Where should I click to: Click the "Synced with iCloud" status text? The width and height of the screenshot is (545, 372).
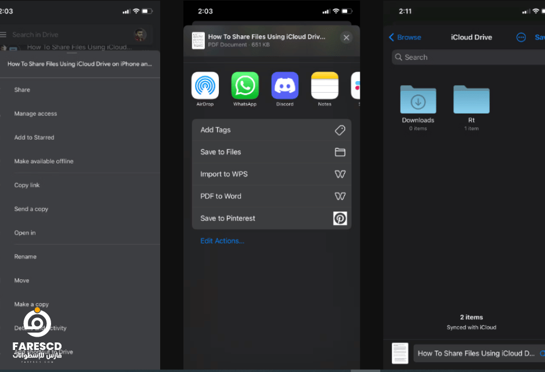pyautogui.click(x=471, y=327)
